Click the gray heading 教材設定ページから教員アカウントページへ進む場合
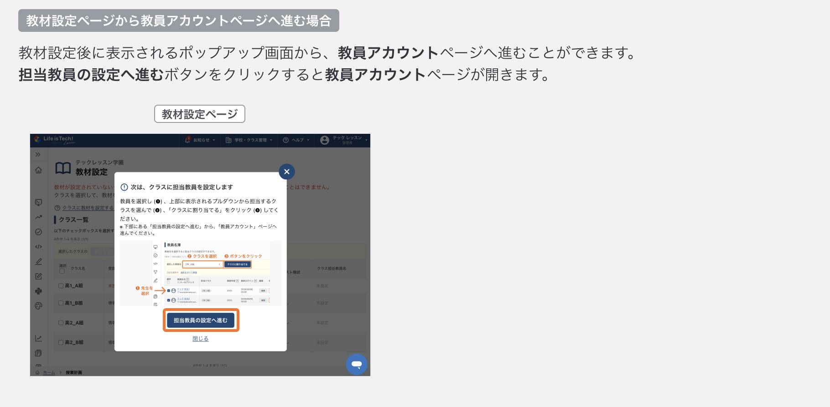 tap(179, 20)
